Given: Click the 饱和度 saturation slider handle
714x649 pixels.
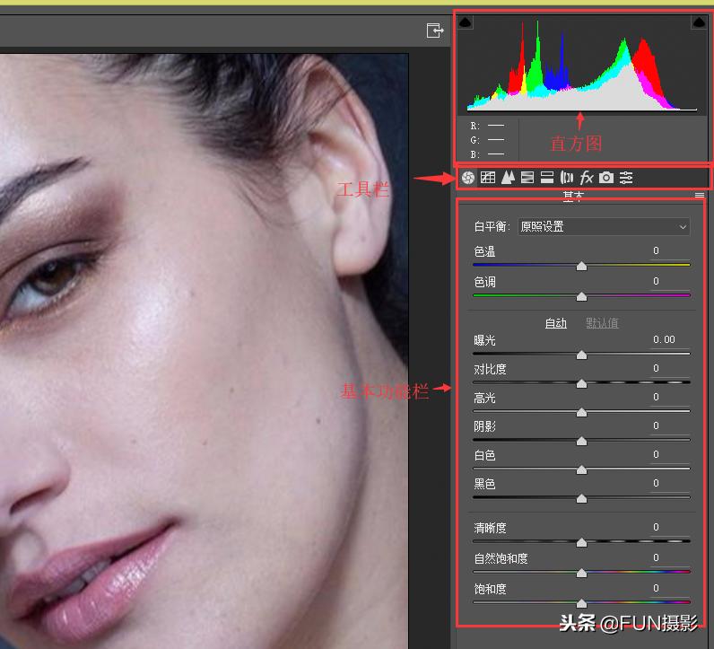Looking at the screenshot, I should click(581, 604).
